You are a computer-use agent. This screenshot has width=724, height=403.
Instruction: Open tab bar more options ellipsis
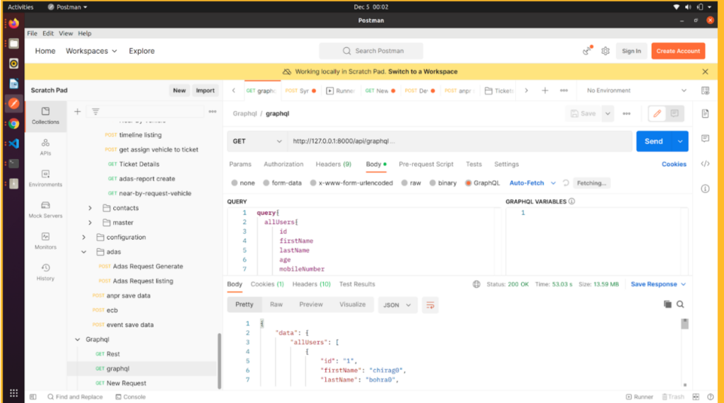564,90
